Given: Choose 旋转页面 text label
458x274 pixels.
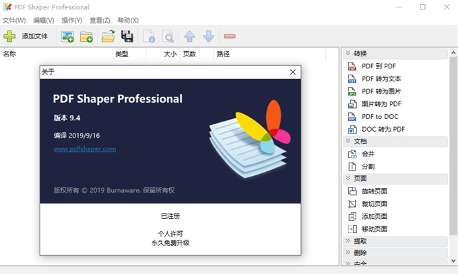Looking at the screenshot, I should pyautogui.click(x=374, y=191).
